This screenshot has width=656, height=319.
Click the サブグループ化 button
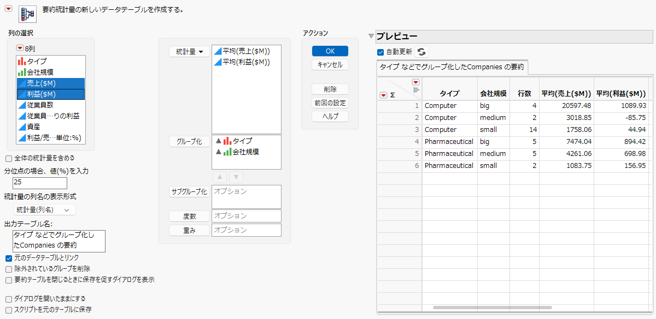[x=189, y=192]
